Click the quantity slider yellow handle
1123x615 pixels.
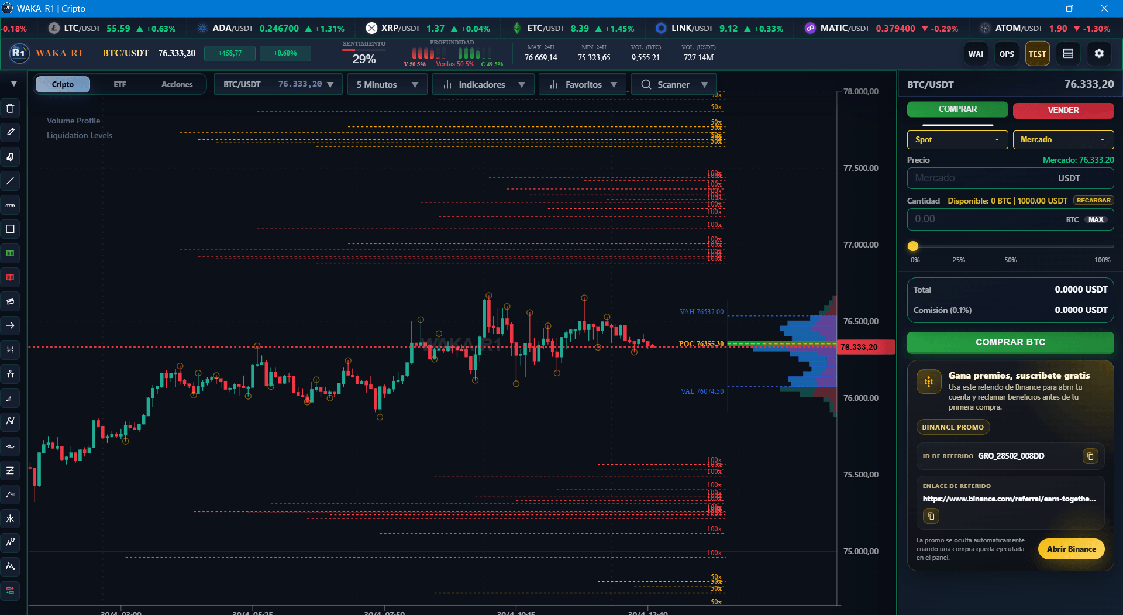coord(913,246)
